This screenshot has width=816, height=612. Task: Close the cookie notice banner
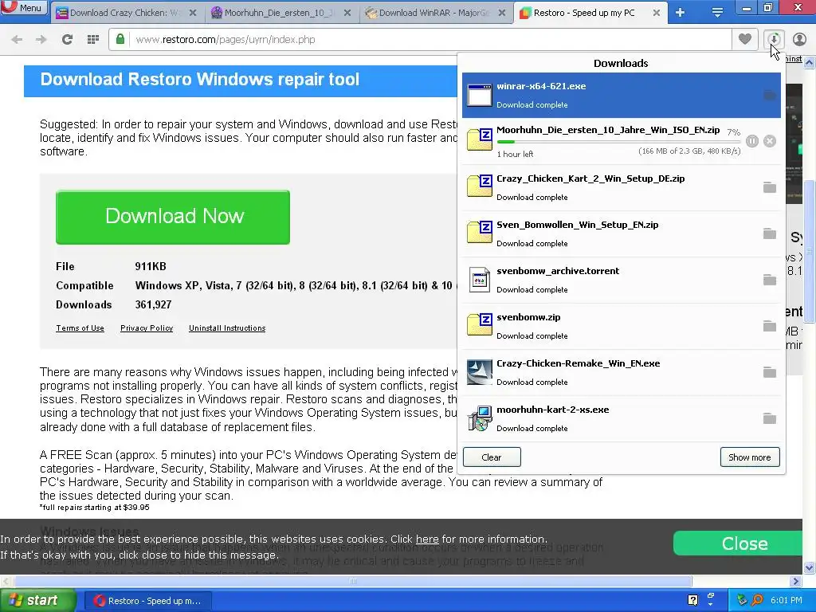(x=738, y=543)
